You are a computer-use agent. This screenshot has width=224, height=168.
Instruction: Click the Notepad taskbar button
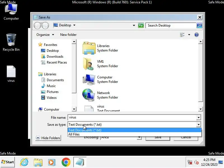click(80, 162)
